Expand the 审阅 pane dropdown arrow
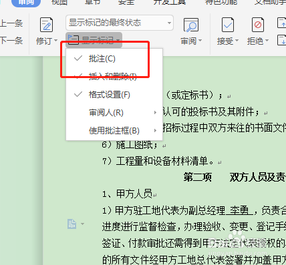Viewport: 286px width, 265px height. pos(200,41)
